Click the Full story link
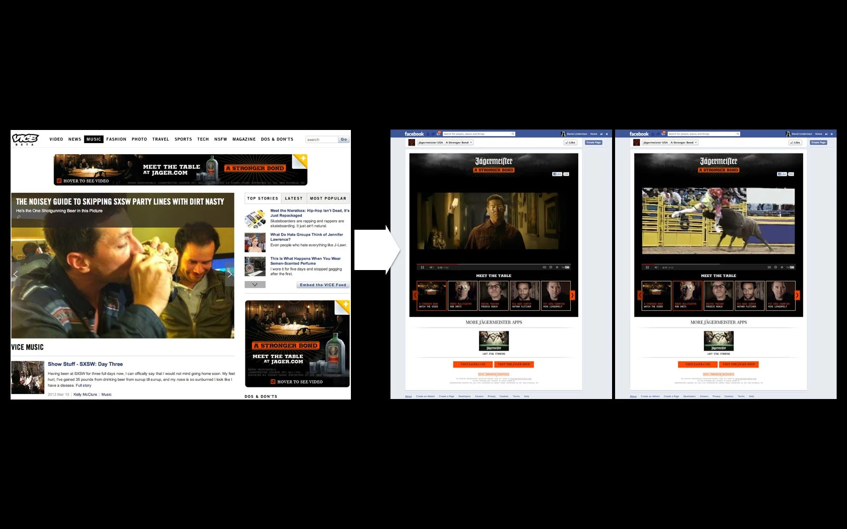 coord(84,385)
